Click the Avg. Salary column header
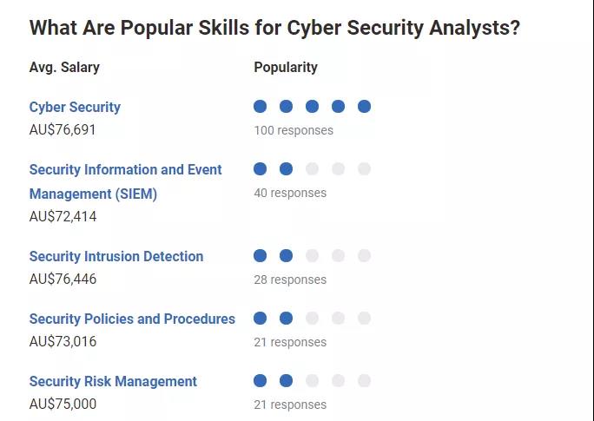Viewport: 594px width, 421px height. click(64, 68)
